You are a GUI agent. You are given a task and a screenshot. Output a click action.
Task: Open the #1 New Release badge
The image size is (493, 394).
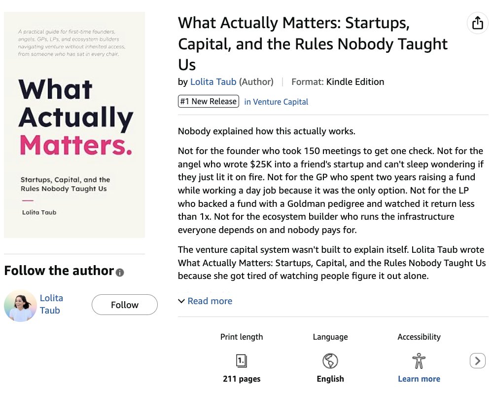click(x=209, y=101)
